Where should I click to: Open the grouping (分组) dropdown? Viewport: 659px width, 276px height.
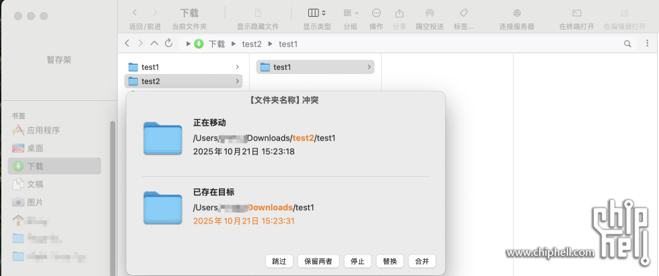351,13
